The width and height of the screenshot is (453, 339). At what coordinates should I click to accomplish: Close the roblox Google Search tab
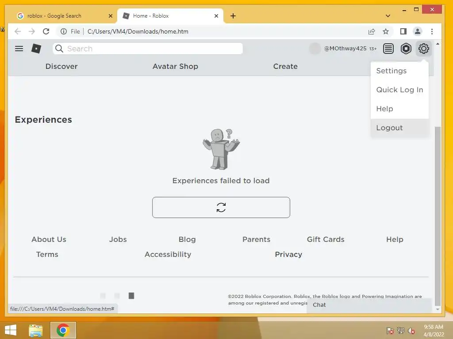pos(110,16)
